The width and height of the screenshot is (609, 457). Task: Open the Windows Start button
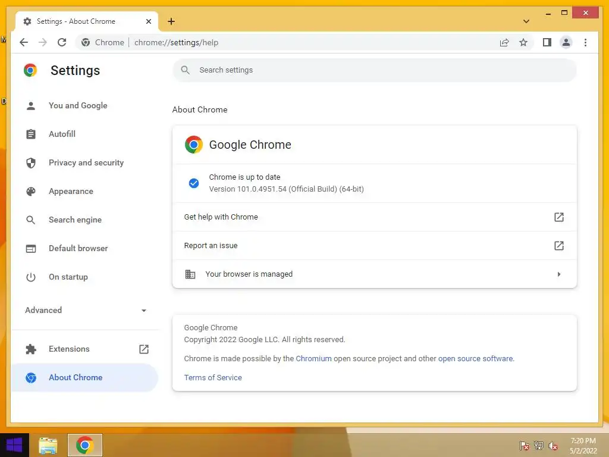click(14, 445)
